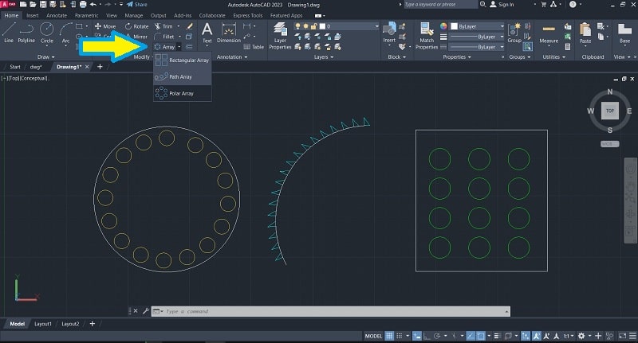Expand the Annotation panel
This screenshot has height=343, width=638.
[x=232, y=57]
